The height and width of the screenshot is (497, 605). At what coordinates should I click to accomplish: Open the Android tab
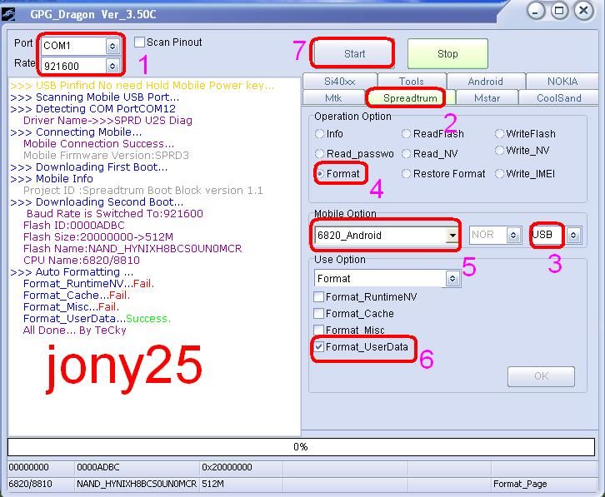click(x=485, y=82)
